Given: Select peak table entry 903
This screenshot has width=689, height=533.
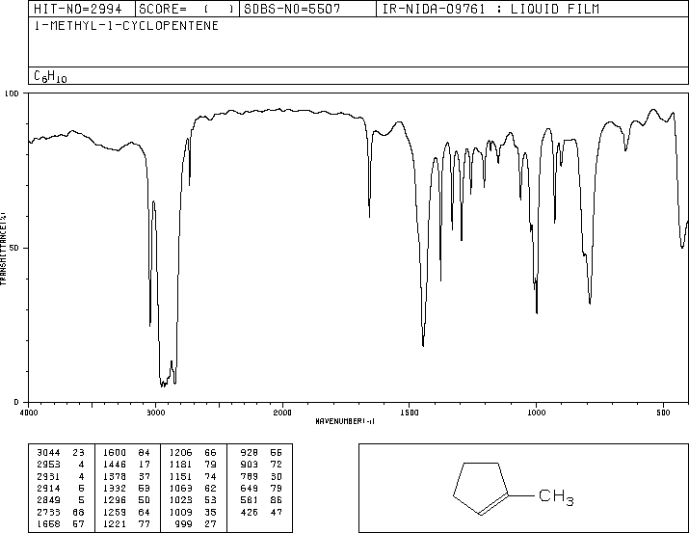Looking at the screenshot, I should (x=261, y=465).
